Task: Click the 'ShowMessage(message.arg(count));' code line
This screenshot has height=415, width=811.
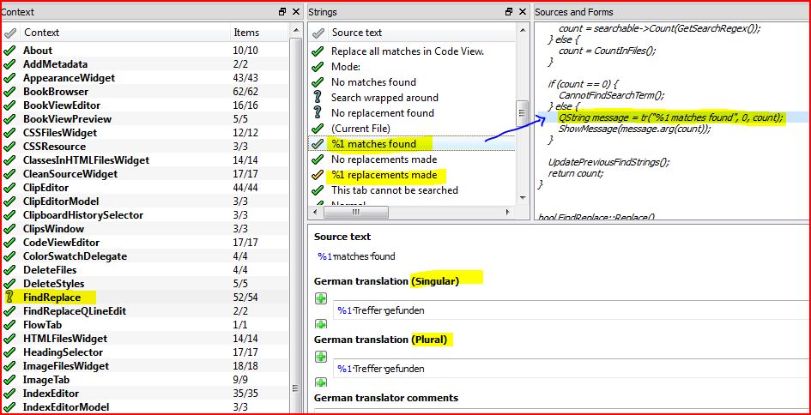Action: tap(635, 129)
